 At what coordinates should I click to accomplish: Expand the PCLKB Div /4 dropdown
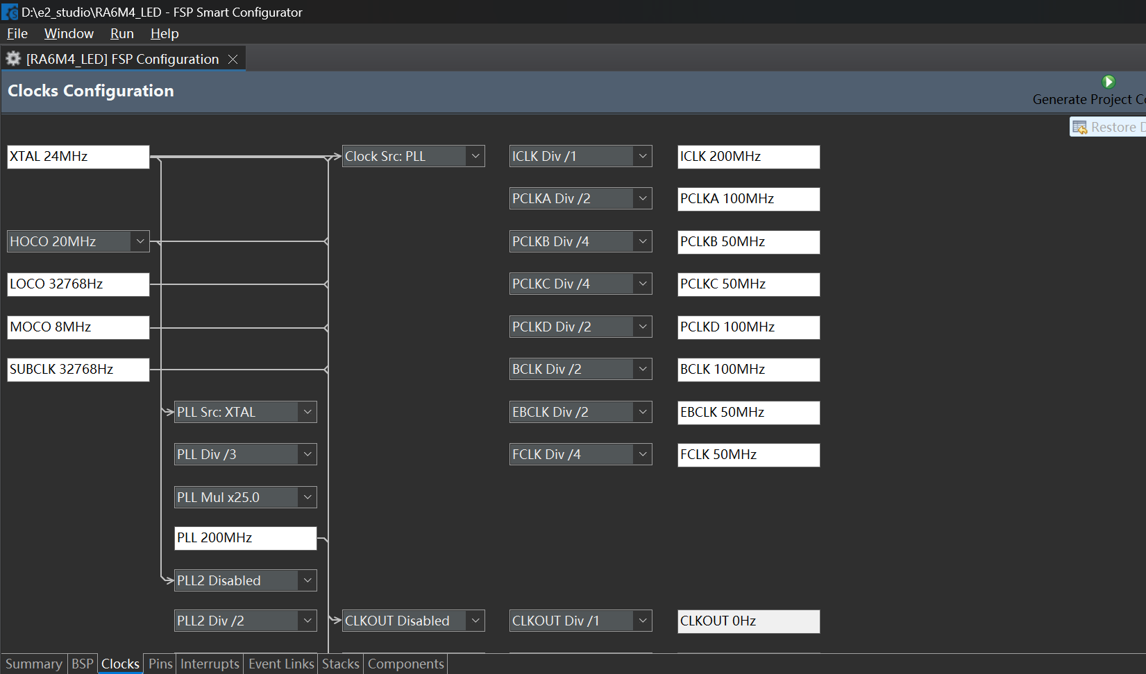[643, 241]
